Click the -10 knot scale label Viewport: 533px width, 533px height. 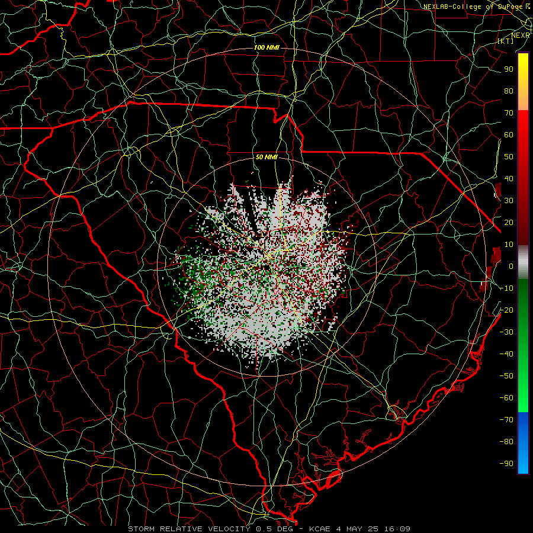[506, 288]
